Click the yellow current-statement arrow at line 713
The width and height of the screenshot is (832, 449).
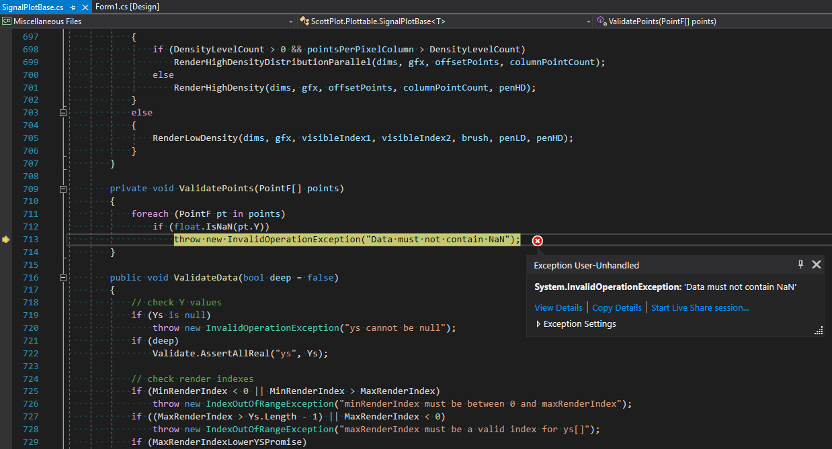(x=5, y=239)
